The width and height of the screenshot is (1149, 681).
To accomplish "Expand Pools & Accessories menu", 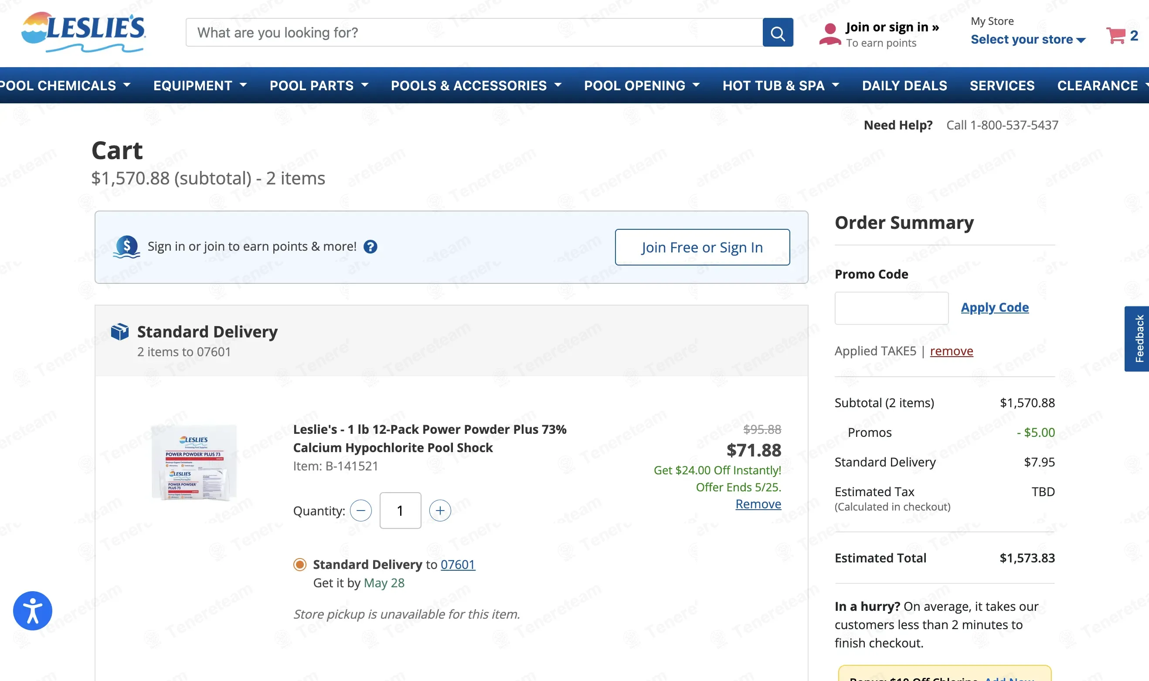I will click(x=476, y=85).
